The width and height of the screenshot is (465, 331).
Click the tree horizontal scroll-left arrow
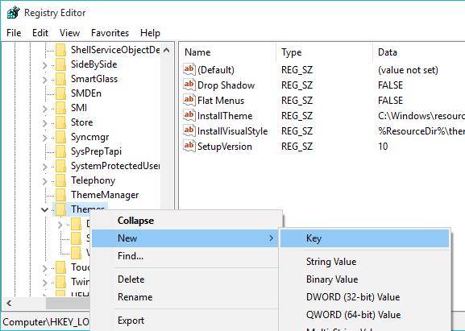click(9, 303)
